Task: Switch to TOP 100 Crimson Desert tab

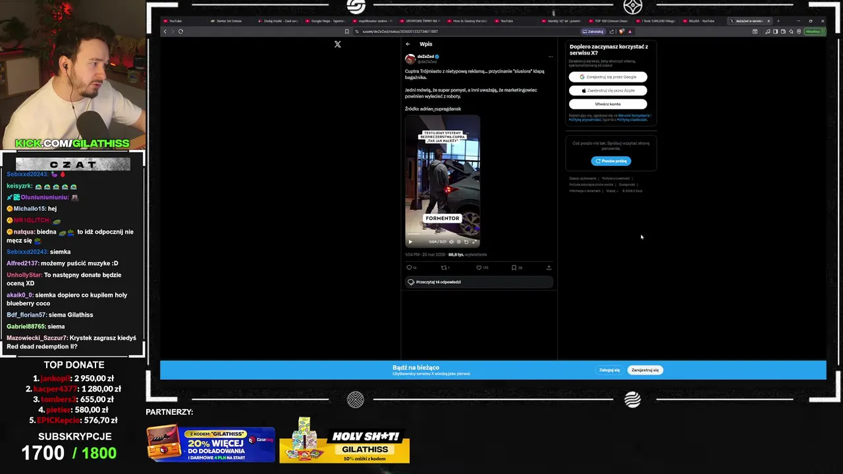Action: tap(610, 21)
